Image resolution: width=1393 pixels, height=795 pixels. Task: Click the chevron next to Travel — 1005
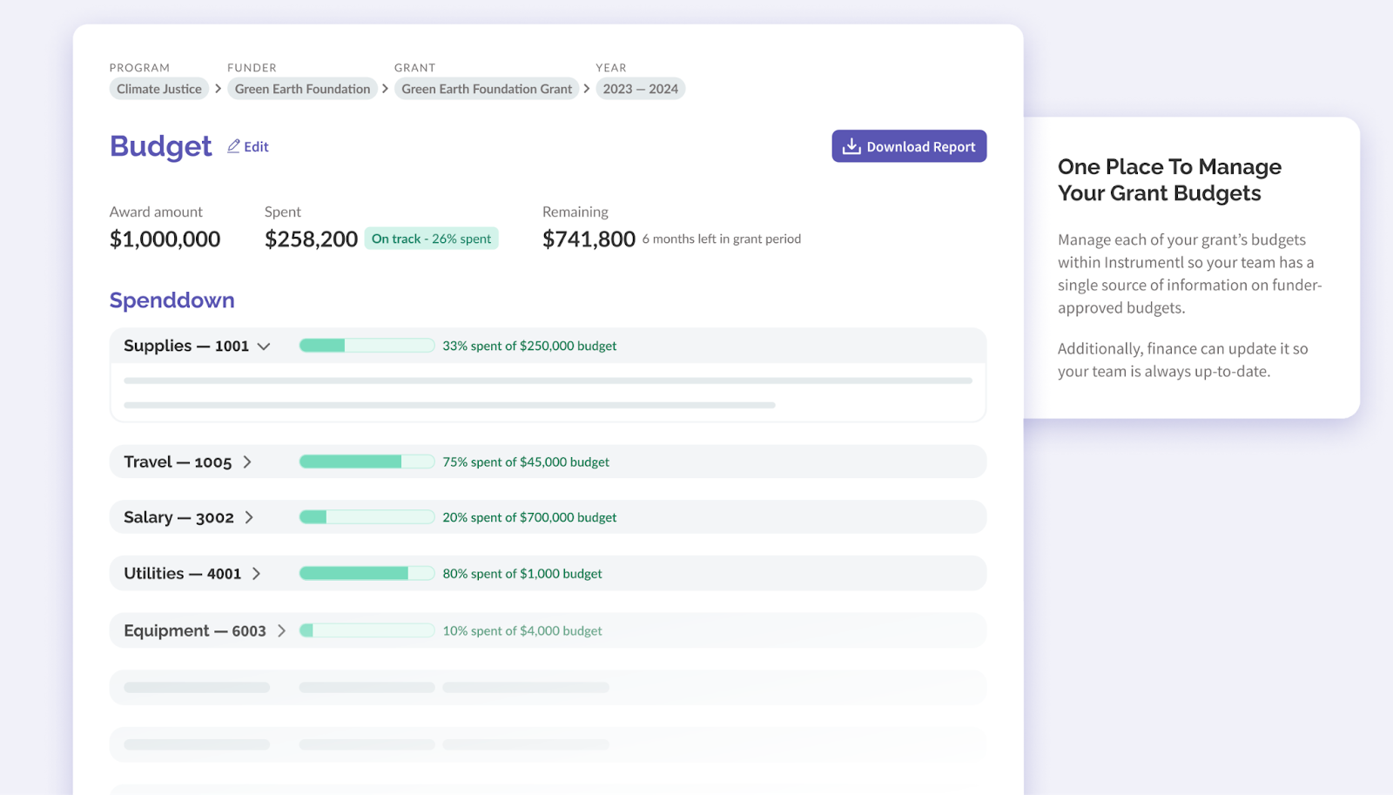248,462
